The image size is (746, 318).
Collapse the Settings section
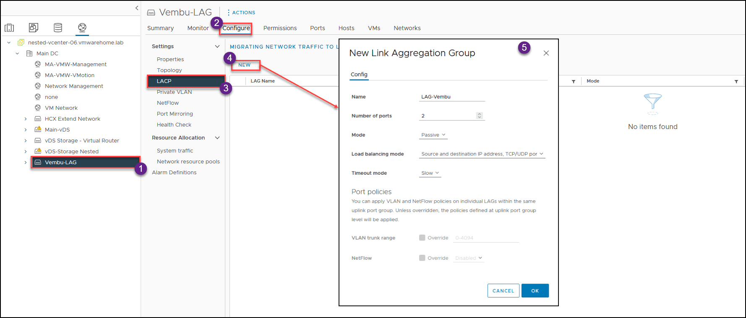pos(217,47)
